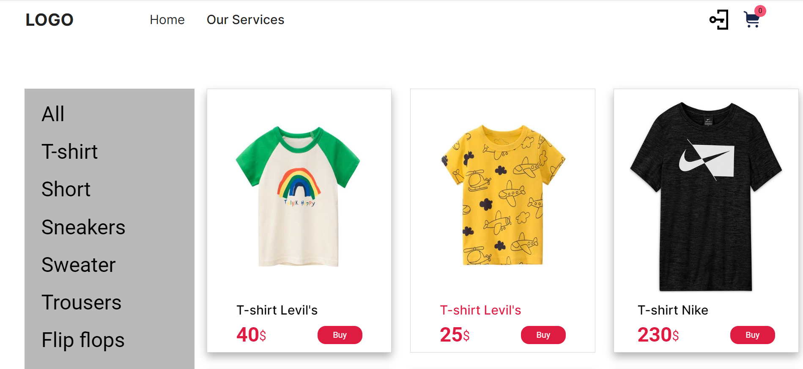803x369 pixels.
Task: Buy the 230$ T-shirt Nike
Action: [x=752, y=335]
